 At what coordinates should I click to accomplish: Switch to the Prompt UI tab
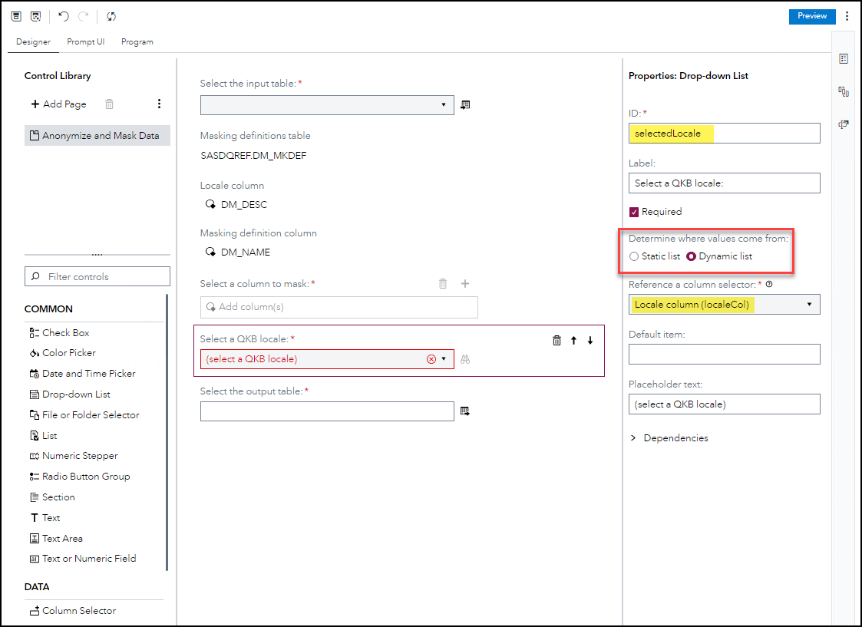tap(85, 41)
